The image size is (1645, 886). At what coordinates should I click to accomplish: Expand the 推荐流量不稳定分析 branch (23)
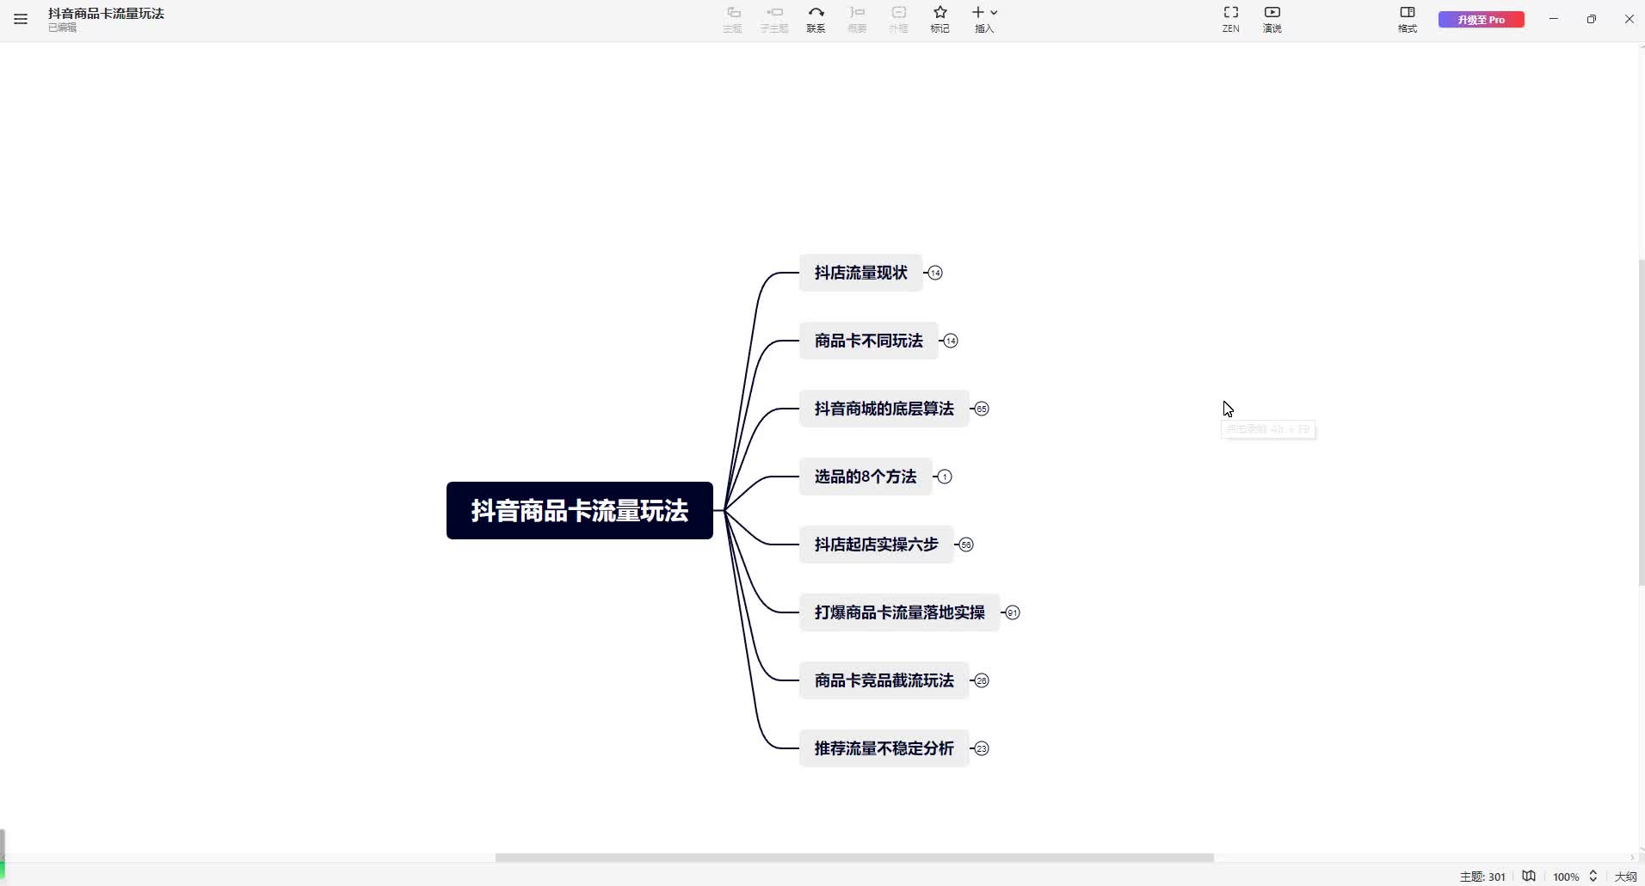coord(982,748)
